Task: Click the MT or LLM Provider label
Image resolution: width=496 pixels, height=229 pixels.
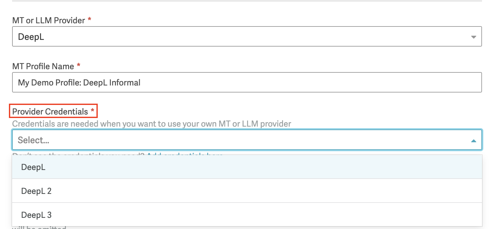Action: [49, 20]
